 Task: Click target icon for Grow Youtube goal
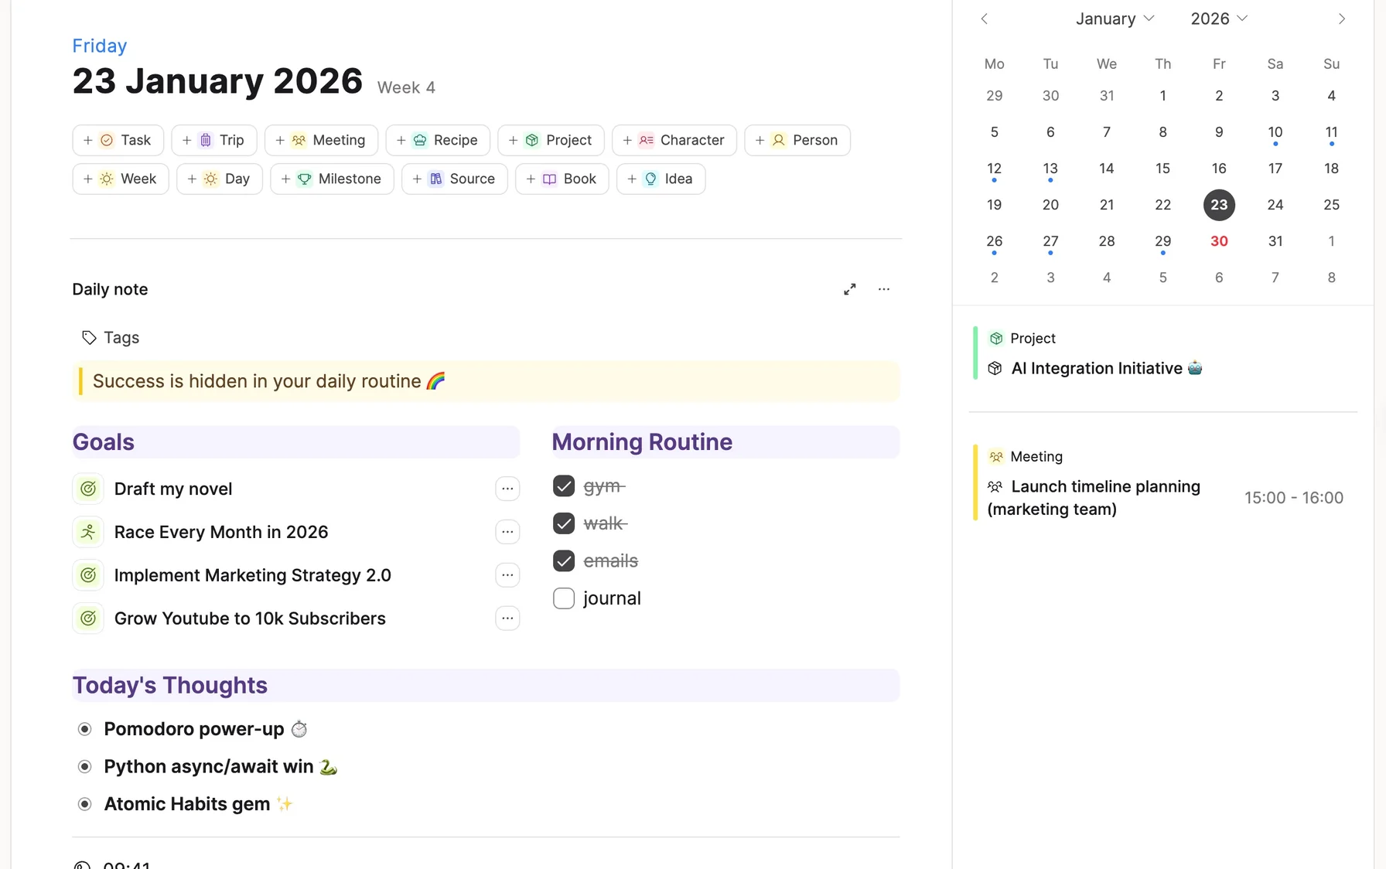(x=88, y=619)
